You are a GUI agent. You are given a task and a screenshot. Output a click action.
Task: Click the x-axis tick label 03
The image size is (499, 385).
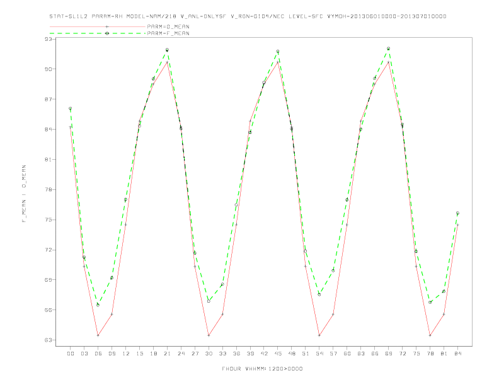84,354
